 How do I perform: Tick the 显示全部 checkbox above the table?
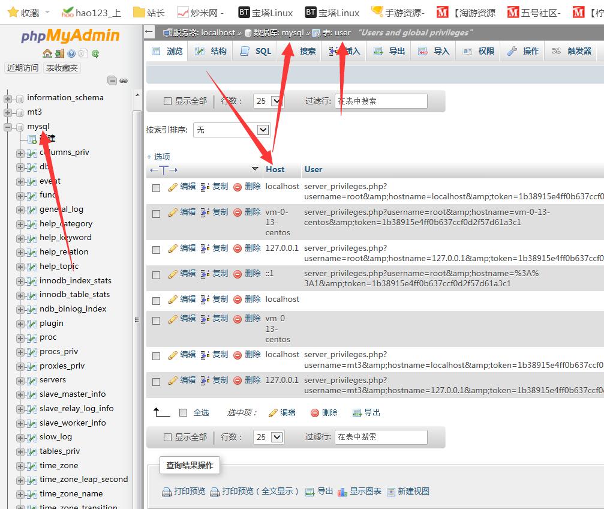pyautogui.click(x=168, y=101)
